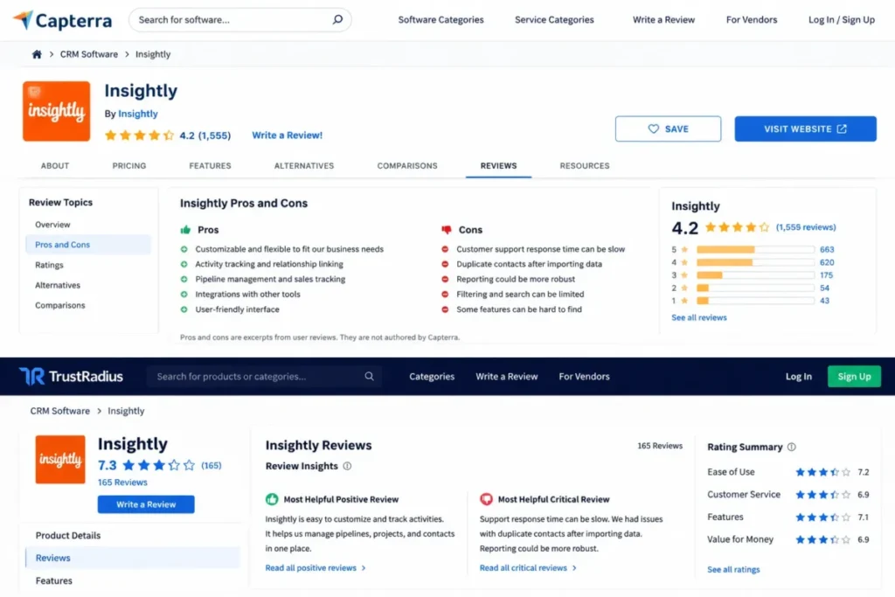Click the 3-star rating bar
The width and height of the screenshot is (895, 597).
(755, 275)
